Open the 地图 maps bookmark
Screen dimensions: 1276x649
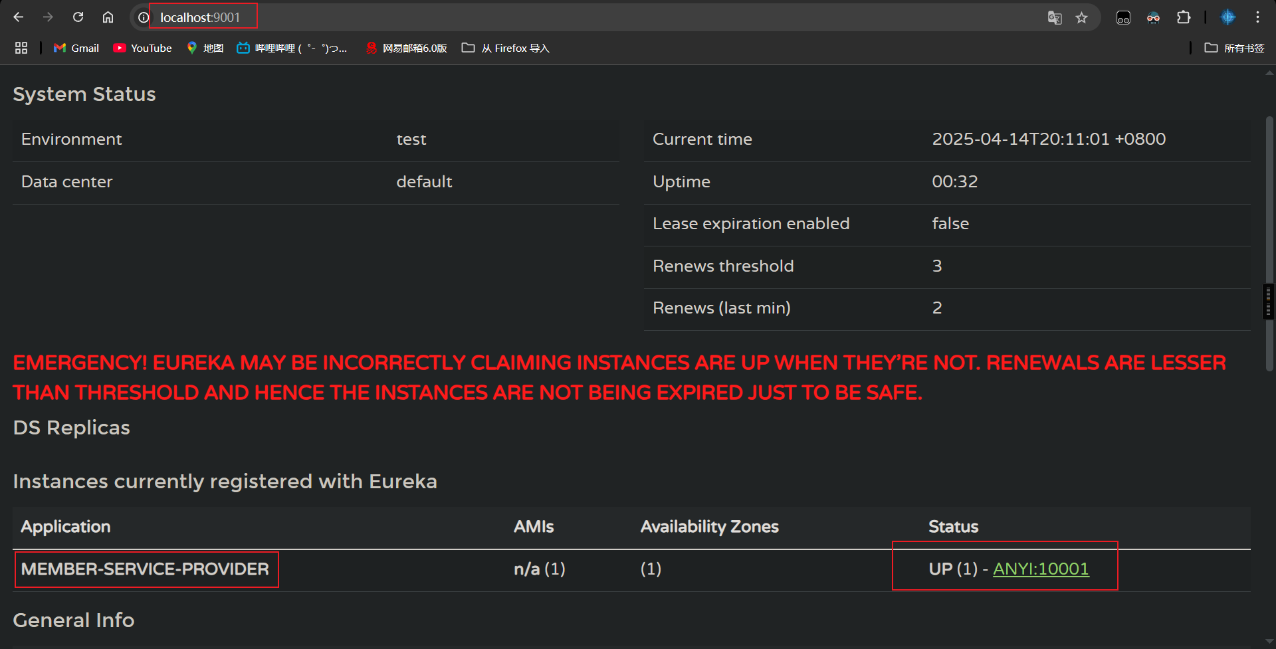tap(205, 48)
